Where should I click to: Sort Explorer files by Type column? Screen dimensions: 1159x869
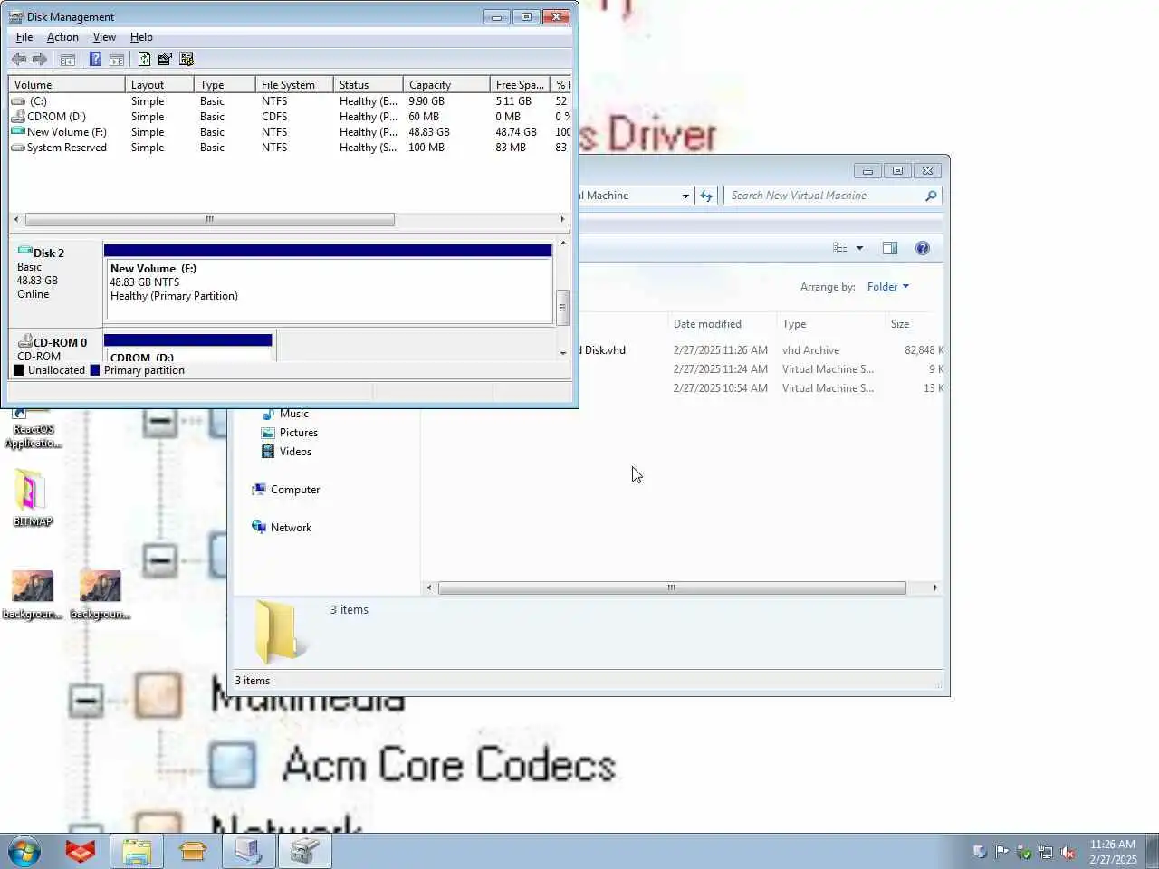(x=830, y=324)
